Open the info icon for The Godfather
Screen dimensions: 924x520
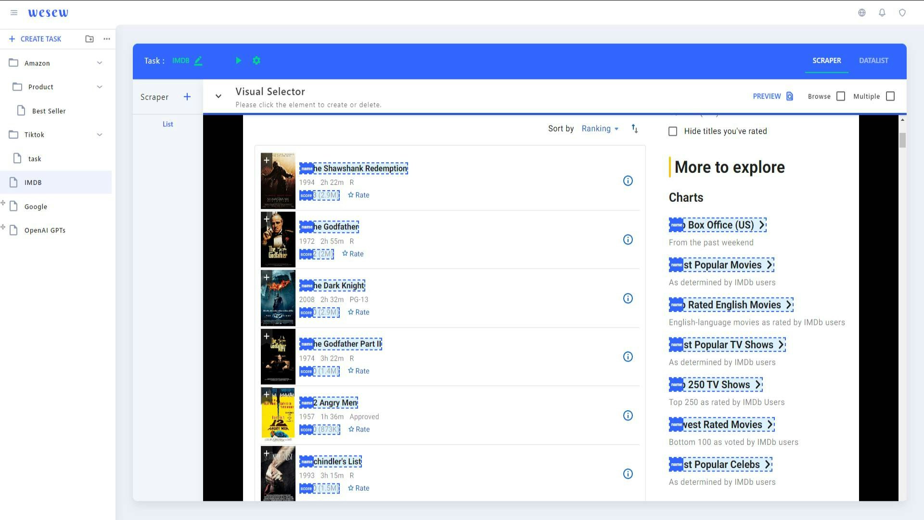[x=628, y=240]
